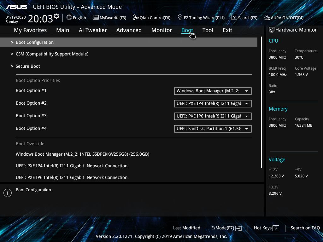Click the MyFavorite list icon
Viewport: 323px width, 242px height.
tap(96, 18)
